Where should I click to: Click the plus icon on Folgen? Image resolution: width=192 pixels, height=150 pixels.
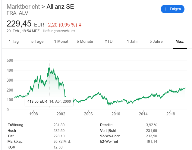pyautogui.click(x=166, y=9)
